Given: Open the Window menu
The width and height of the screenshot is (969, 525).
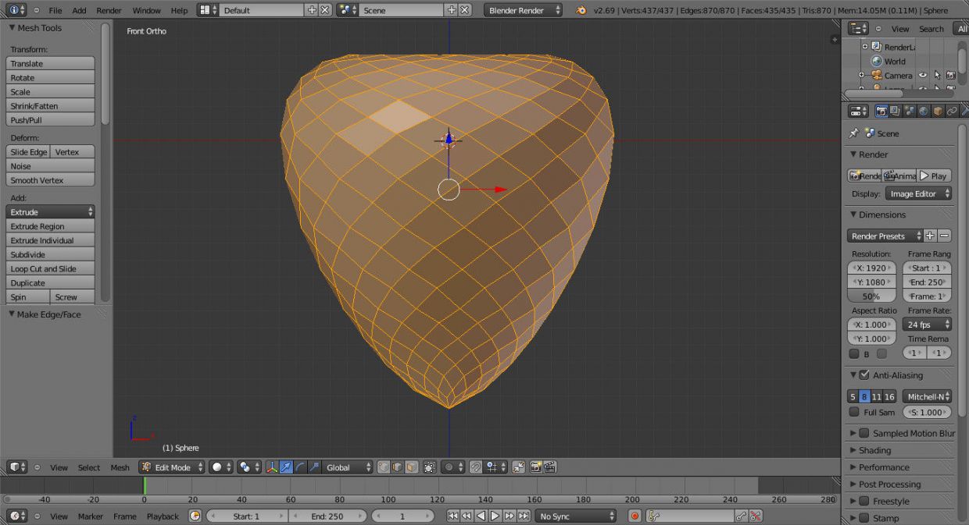Looking at the screenshot, I should 146,10.
